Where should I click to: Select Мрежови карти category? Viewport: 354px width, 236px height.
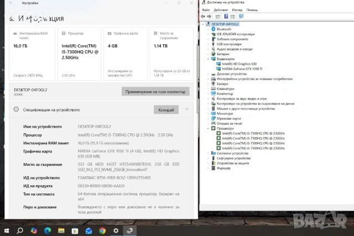pyautogui.click(x=228, y=118)
